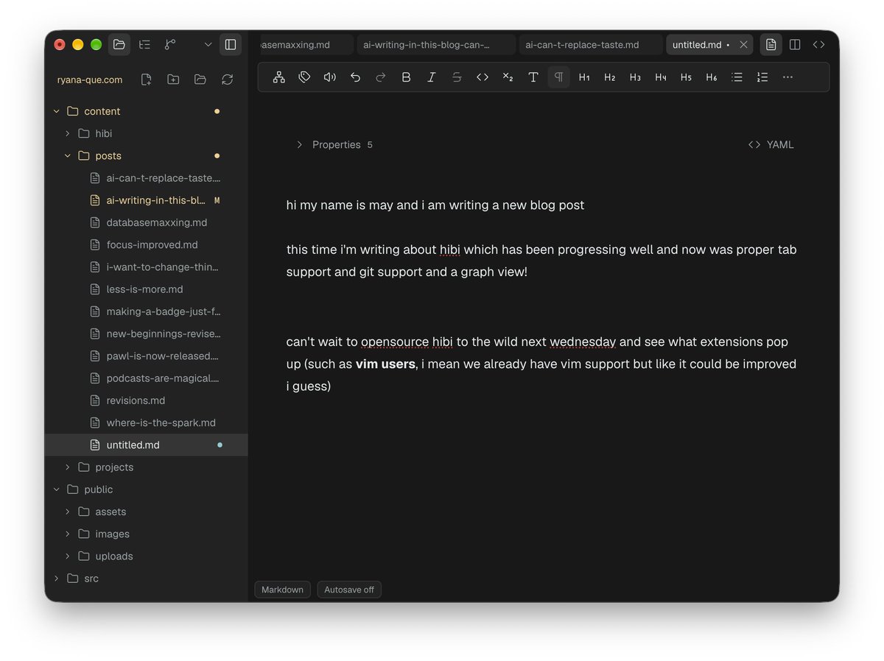Open less-is-more.md file
Viewport: 884px width, 661px height.
click(146, 289)
